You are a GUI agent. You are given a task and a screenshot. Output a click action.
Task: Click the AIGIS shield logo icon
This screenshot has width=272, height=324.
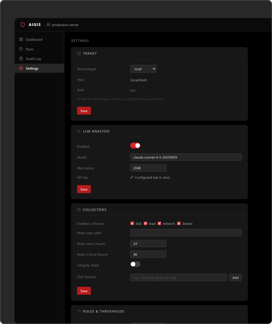(x=23, y=25)
